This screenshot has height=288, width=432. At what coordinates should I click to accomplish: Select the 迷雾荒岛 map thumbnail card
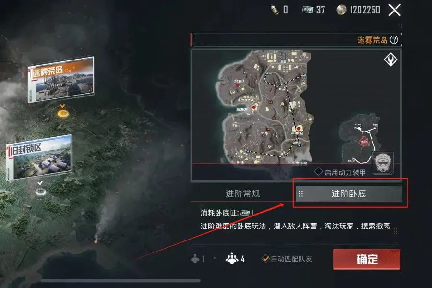pos(61,80)
